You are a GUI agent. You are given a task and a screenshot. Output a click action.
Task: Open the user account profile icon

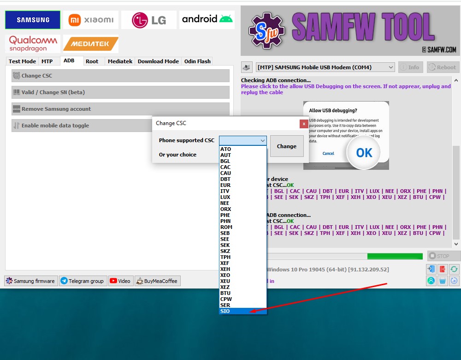(x=431, y=281)
